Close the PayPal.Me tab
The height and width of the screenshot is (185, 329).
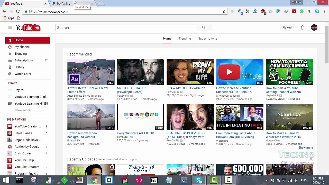click(x=92, y=4)
